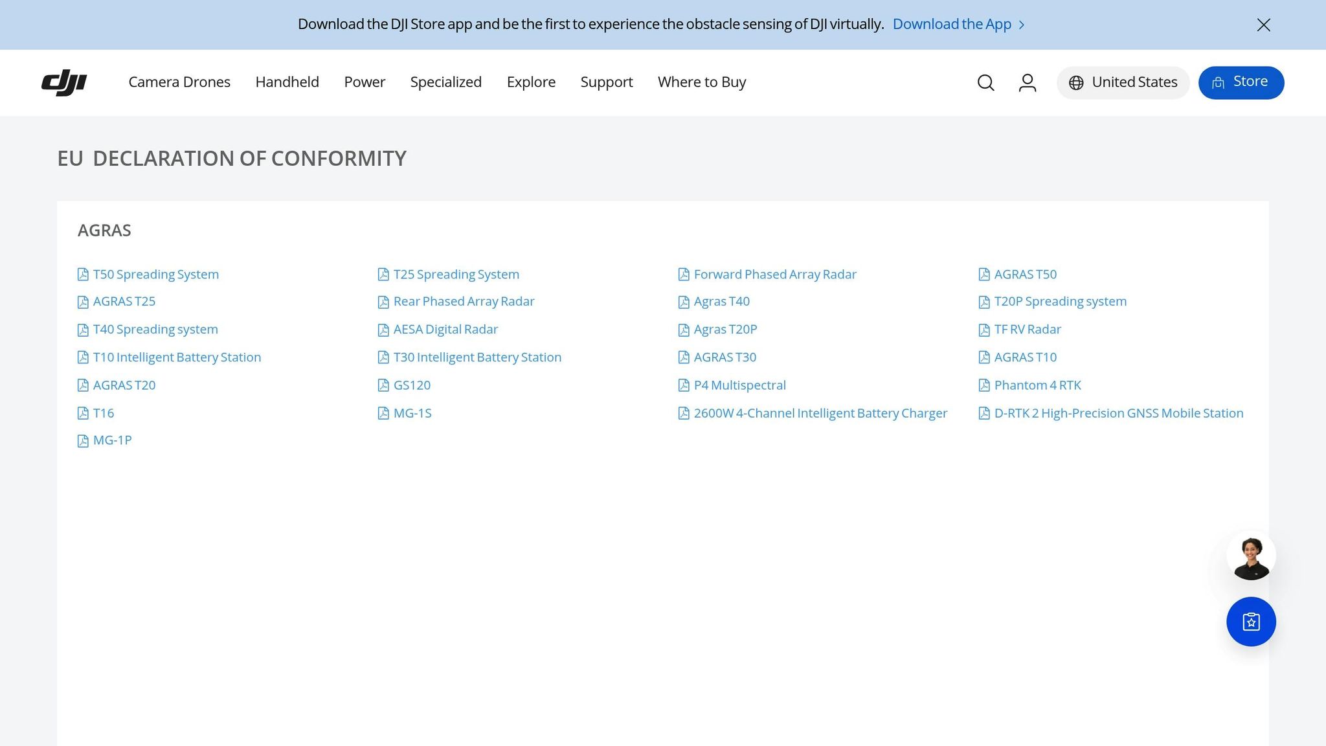Expand the Camera Drones menu
The height and width of the screenshot is (746, 1326).
click(179, 82)
